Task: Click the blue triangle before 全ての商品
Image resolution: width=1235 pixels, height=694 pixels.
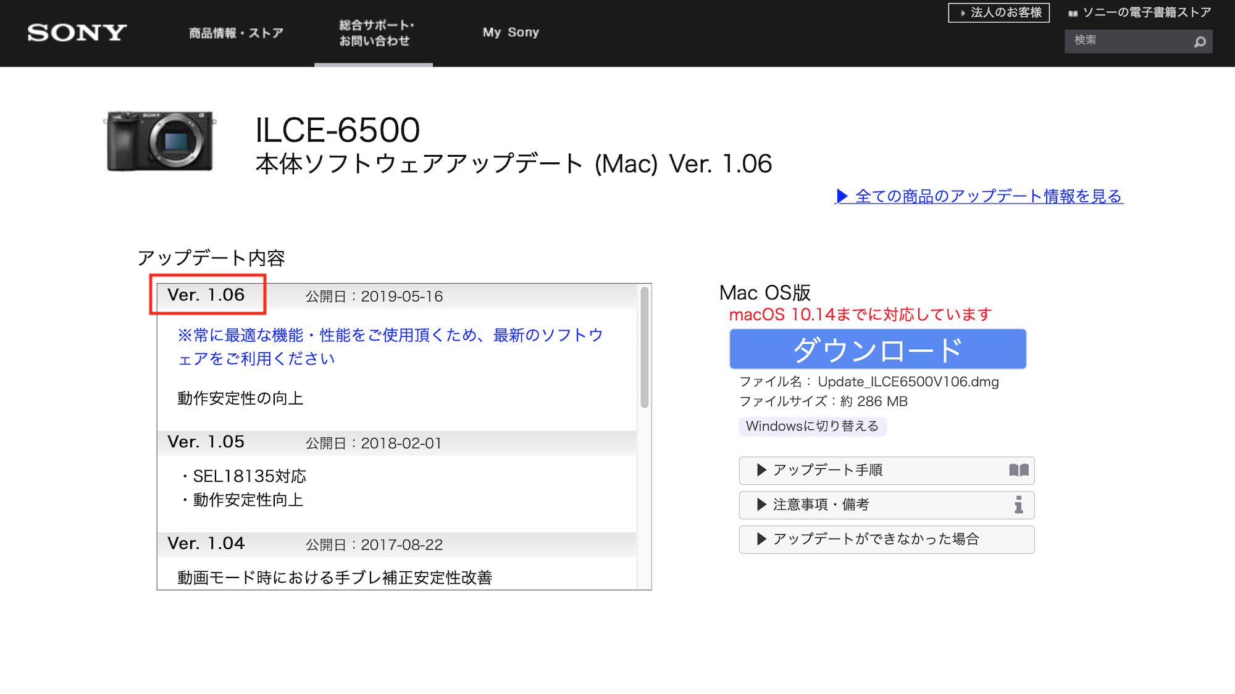Action: click(x=842, y=196)
